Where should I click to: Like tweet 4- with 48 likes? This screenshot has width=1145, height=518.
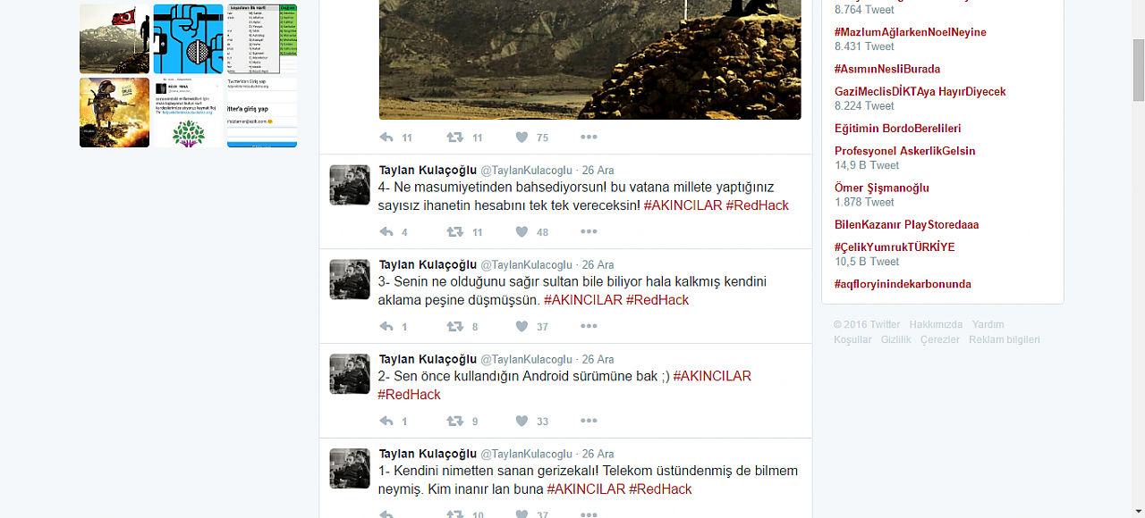click(x=522, y=232)
